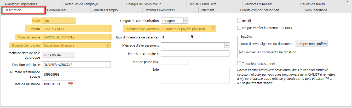Focus the Taux d'indemnité de vacances field
Image resolution: width=352 pixels, height=108 pixels.
(x=175, y=37)
